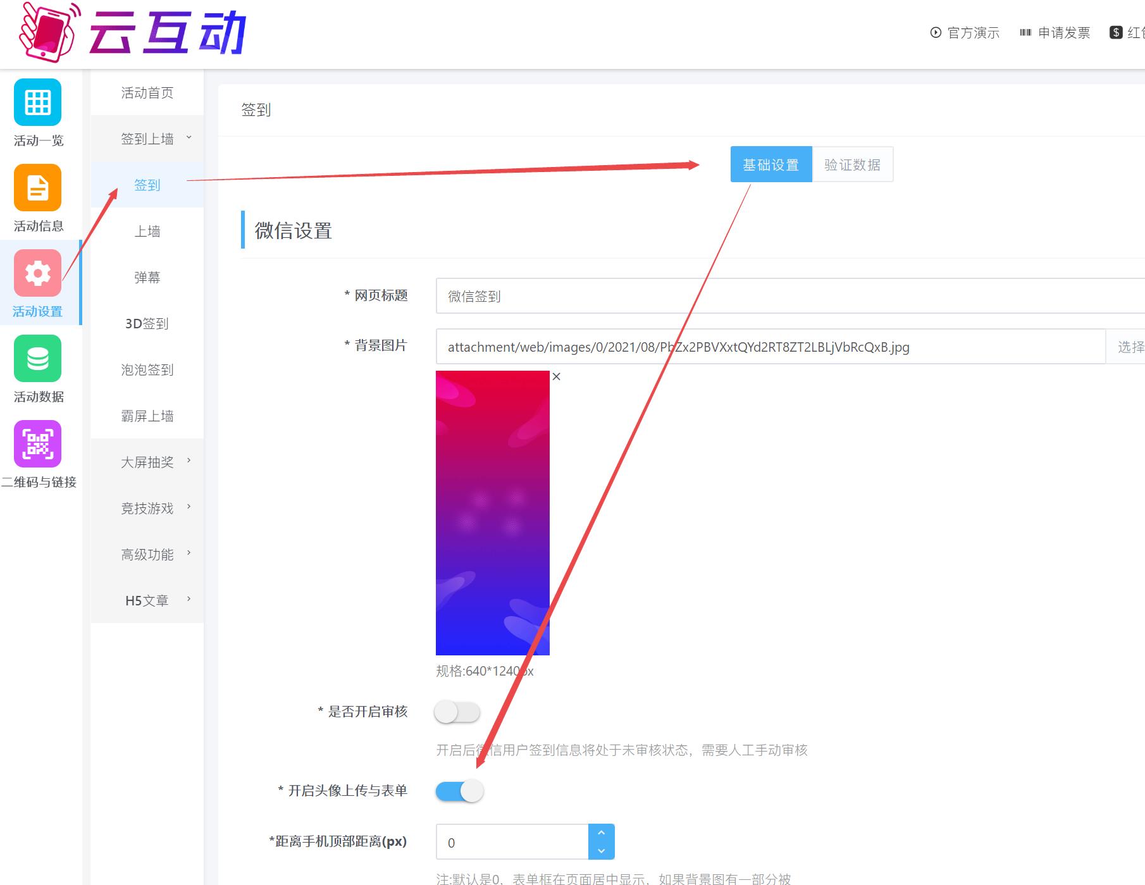Select the 活动设置 gear icon
This screenshot has height=885, width=1145.
(x=37, y=273)
